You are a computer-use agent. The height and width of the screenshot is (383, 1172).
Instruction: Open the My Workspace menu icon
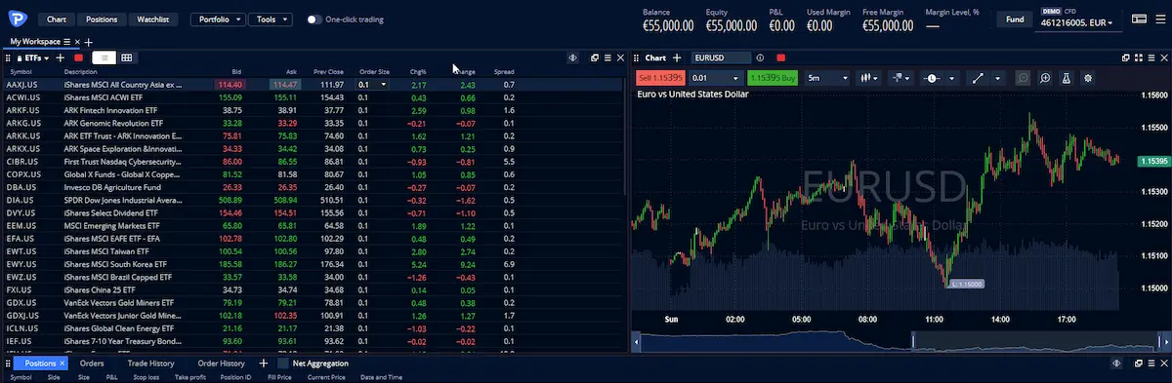66,42
